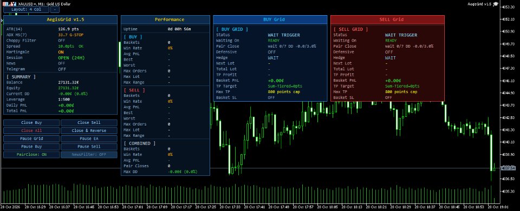
Task: Select the BUY Grid panel header
Action: (x=270, y=19)
